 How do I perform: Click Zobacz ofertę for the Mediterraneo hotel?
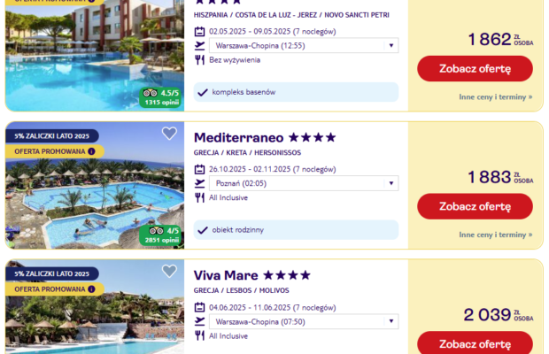point(475,206)
